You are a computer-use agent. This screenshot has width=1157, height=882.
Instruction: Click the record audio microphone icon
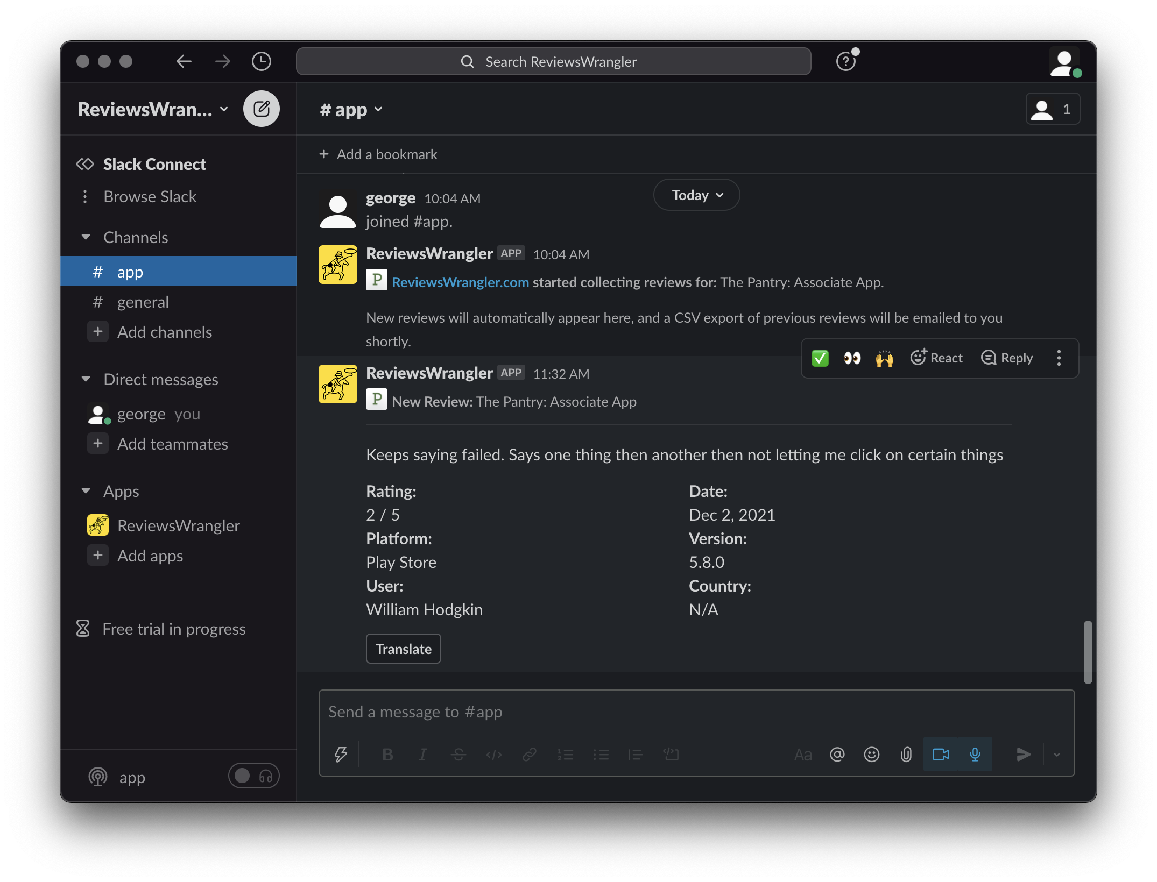[975, 755]
